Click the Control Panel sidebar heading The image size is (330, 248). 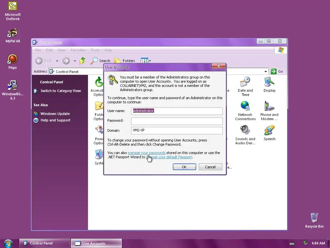[x=52, y=82]
